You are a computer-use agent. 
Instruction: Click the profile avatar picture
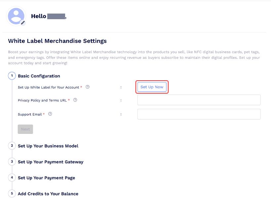pyautogui.click(x=16, y=16)
